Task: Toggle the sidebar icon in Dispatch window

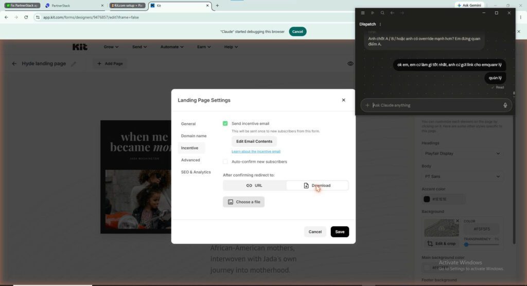Action: tap(373, 13)
